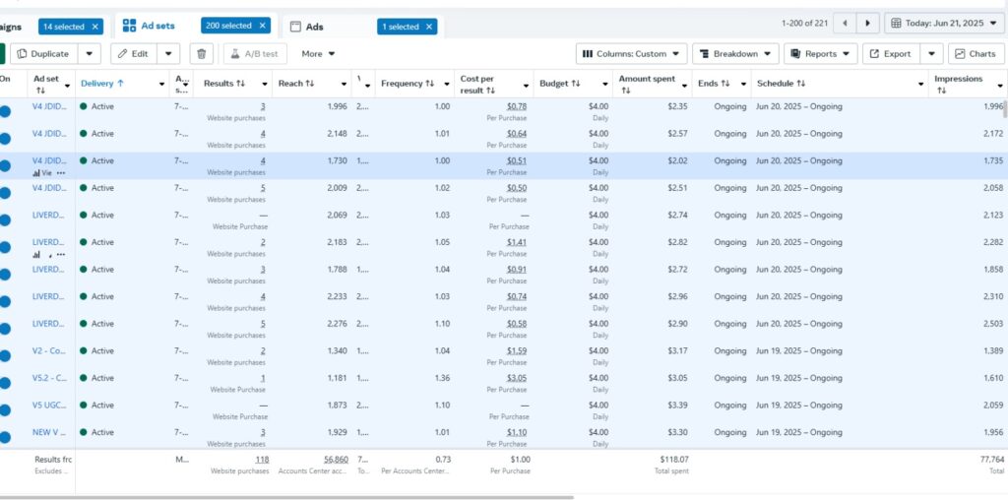Open more dots in LIVERD row with $2.82 spent
Viewport: 1008px width, 500px height.
coord(61,255)
